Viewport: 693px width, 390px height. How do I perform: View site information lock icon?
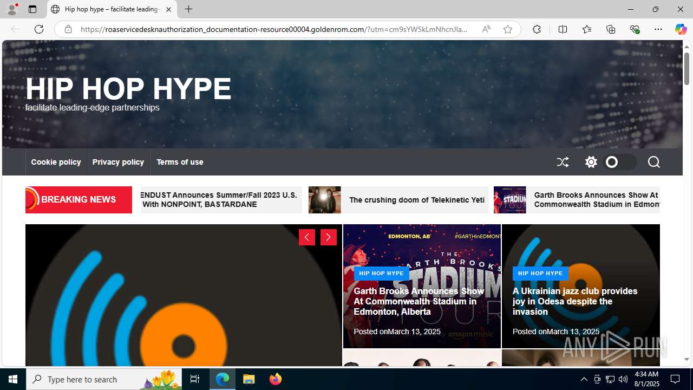(68, 29)
